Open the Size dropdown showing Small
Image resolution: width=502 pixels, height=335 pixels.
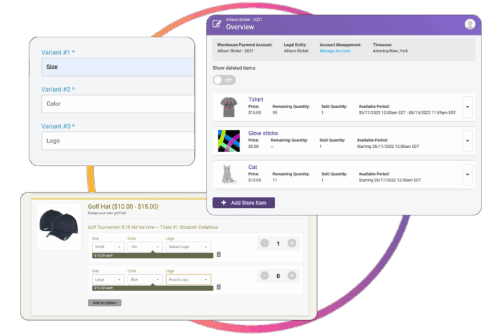(x=107, y=247)
